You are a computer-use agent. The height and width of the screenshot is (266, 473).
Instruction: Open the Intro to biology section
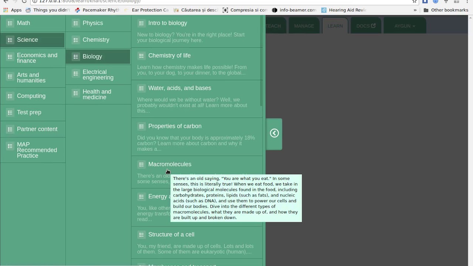tap(197, 31)
